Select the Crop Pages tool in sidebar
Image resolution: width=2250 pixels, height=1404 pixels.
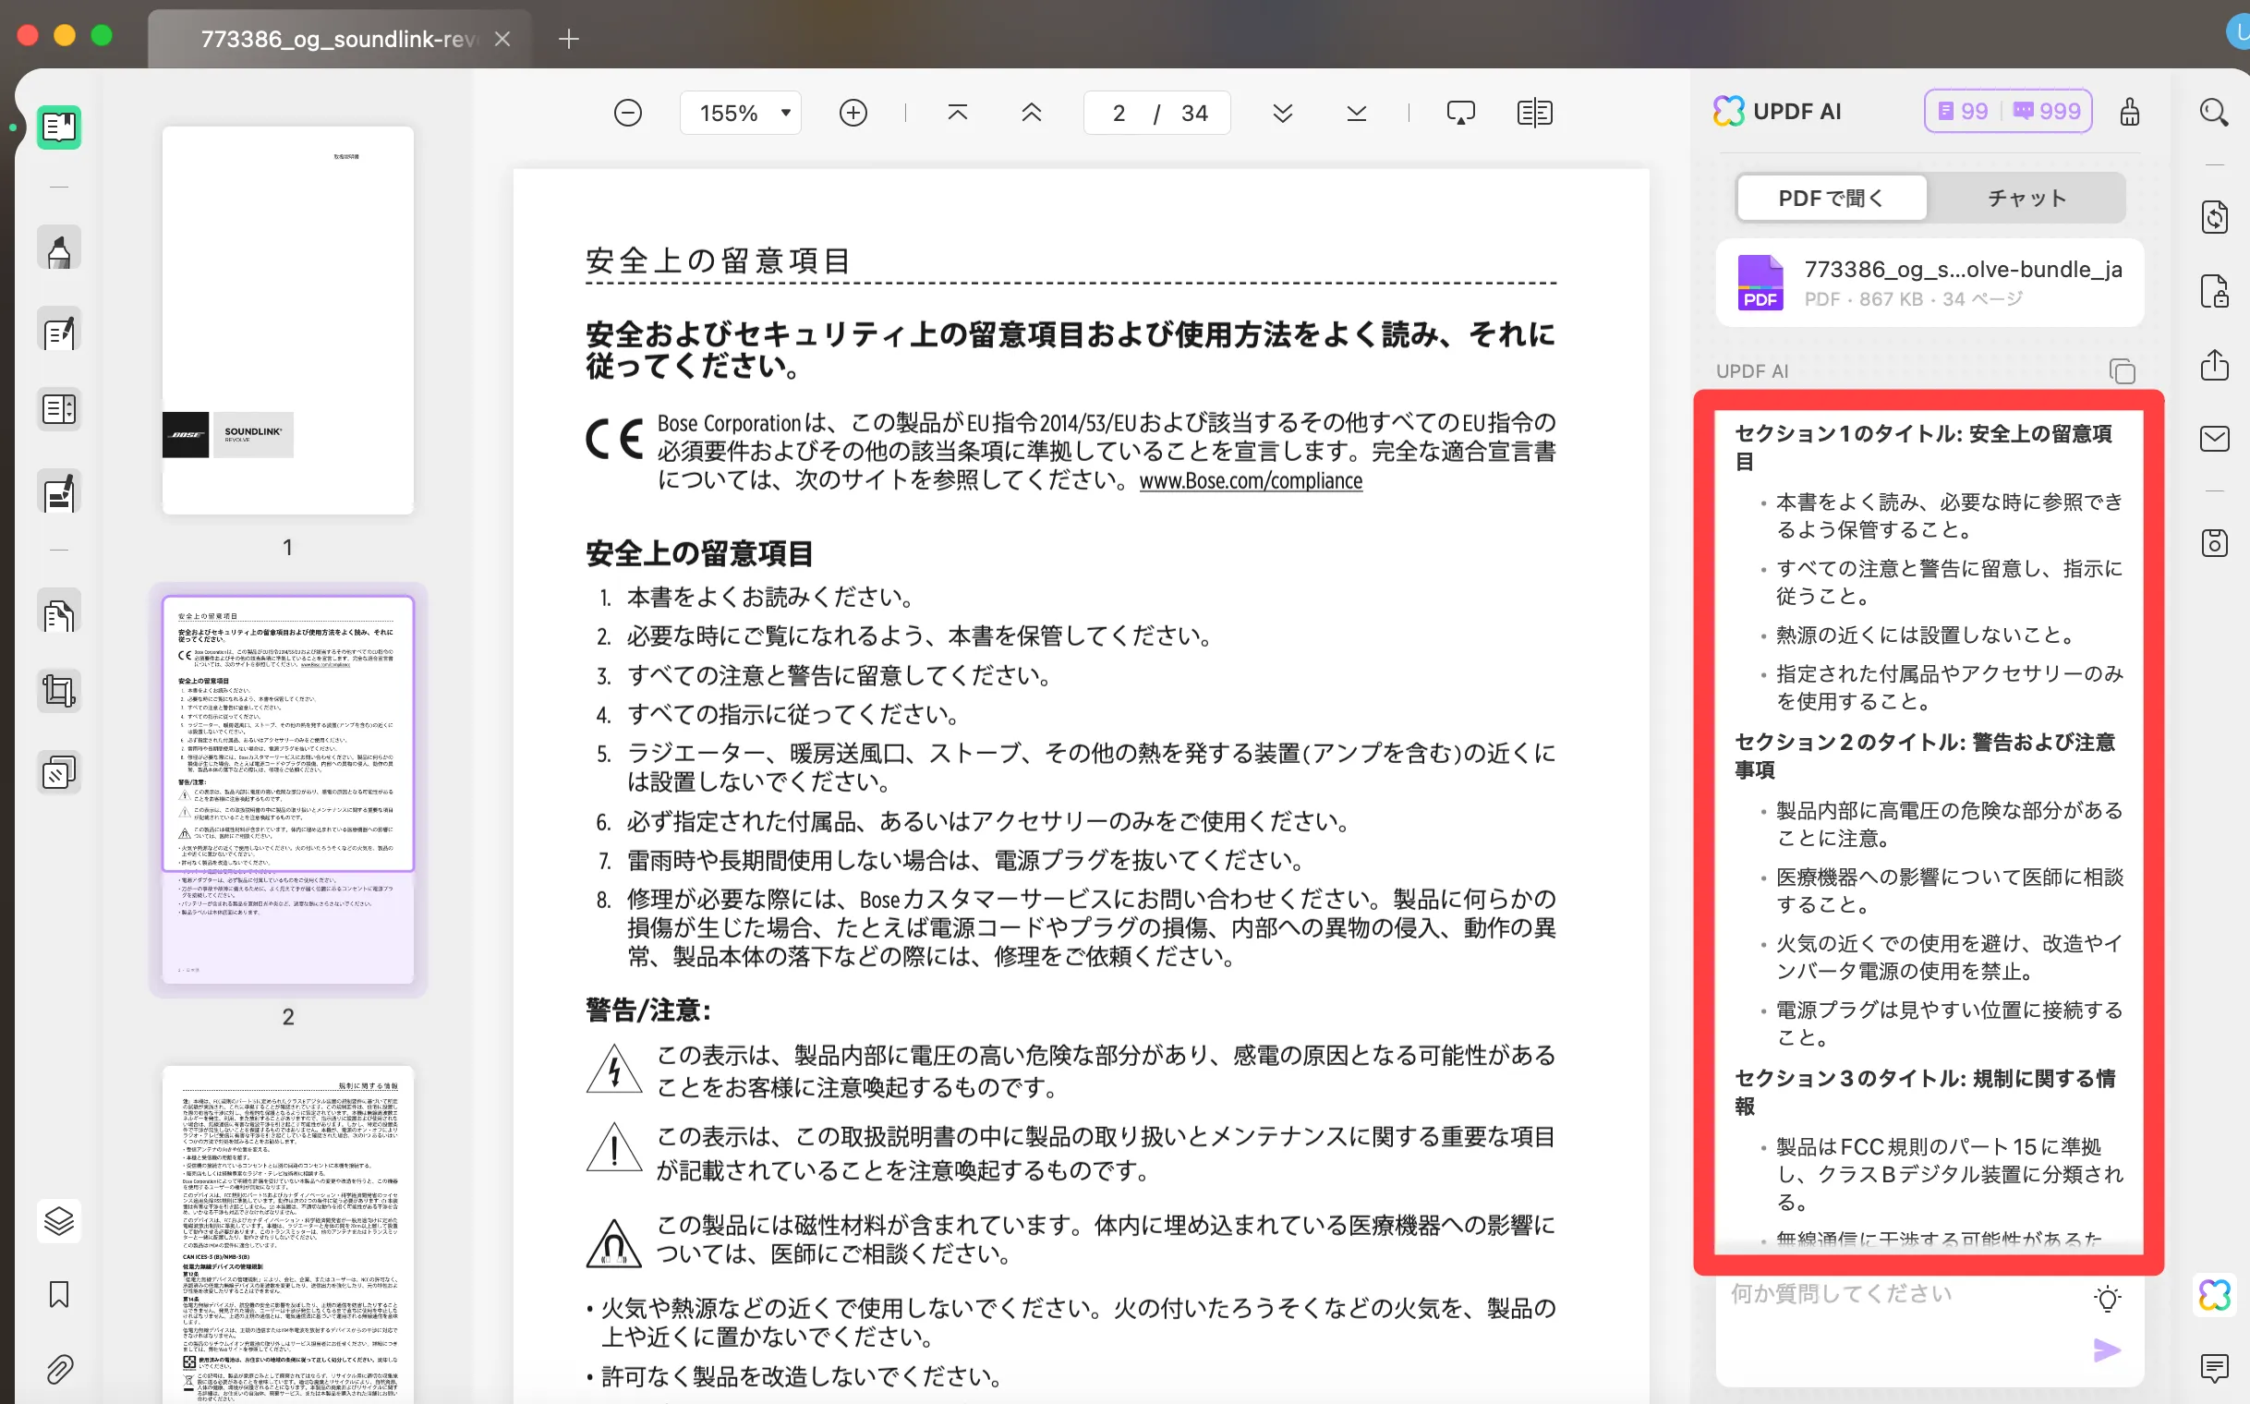pos(58,692)
